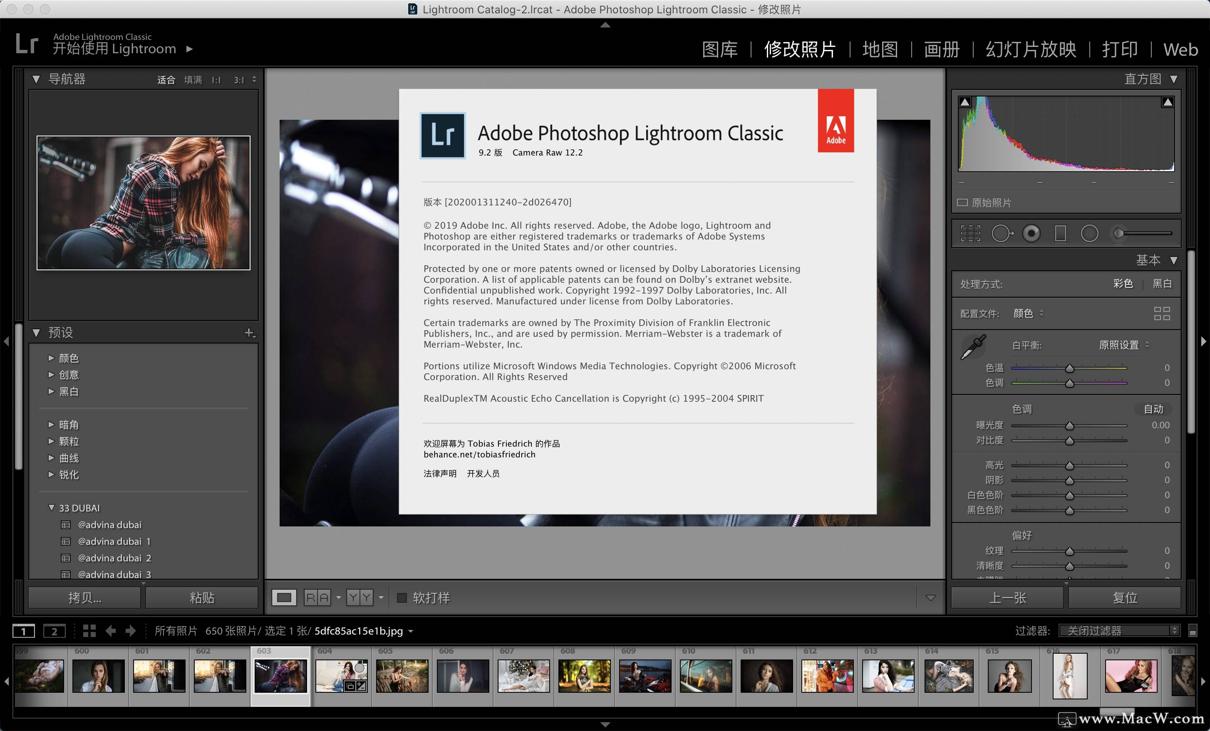Select the Radial Filter tool

tap(1090, 233)
